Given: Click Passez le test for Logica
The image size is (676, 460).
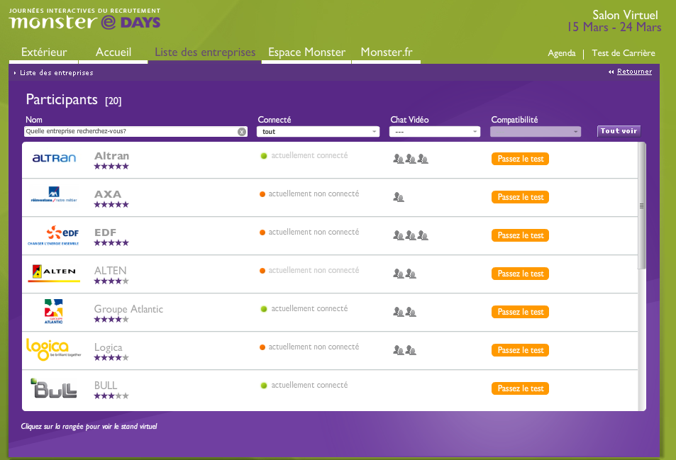Looking at the screenshot, I should pos(521,351).
